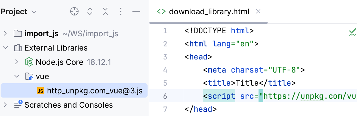Click the green inspections checkmark widget

pos(353,32)
